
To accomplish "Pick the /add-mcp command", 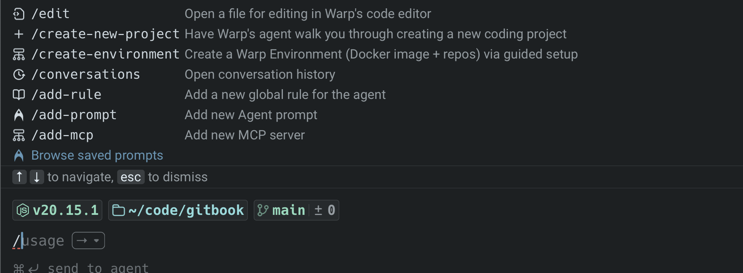I will pos(63,135).
